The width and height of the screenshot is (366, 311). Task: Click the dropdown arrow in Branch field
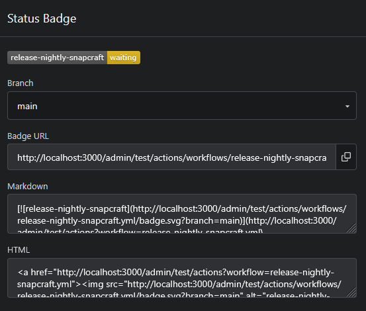pos(347,107)
